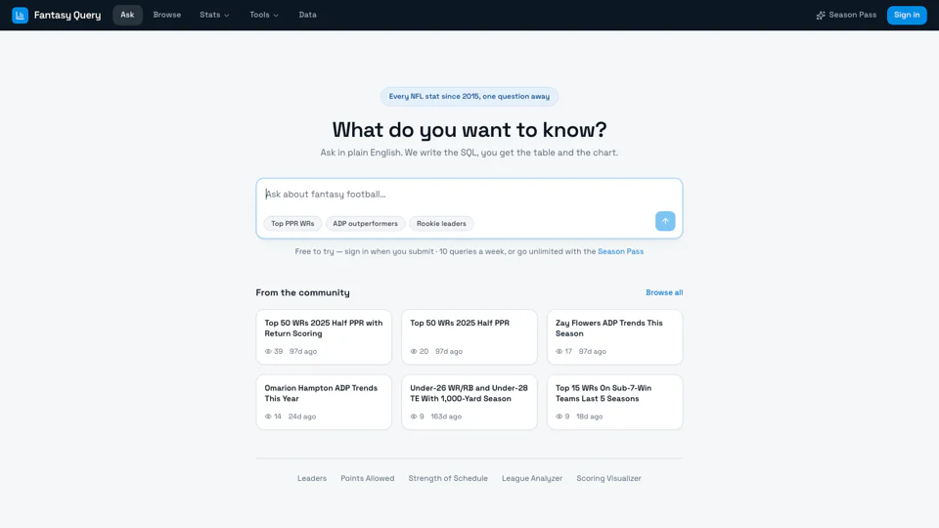The image size is (939, 528).
Task: Go to Strength of Schedule footer link
Action: click(448, 478)
